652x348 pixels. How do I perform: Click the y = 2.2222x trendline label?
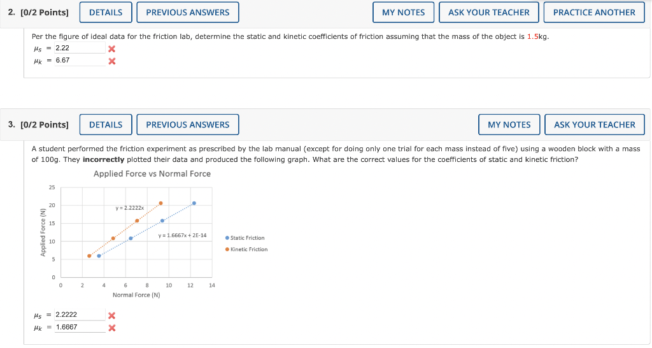[x=130, y=208]
